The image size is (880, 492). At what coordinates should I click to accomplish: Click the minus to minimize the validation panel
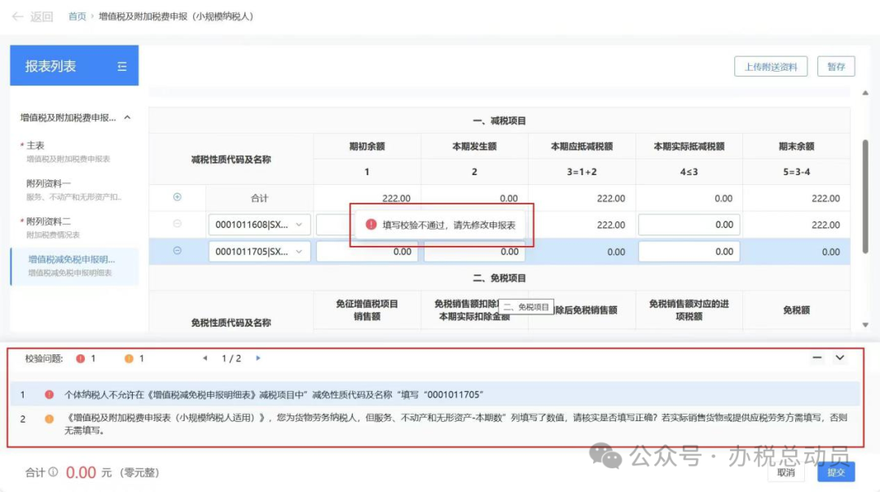pyautogui.click(x=815, y=357)
